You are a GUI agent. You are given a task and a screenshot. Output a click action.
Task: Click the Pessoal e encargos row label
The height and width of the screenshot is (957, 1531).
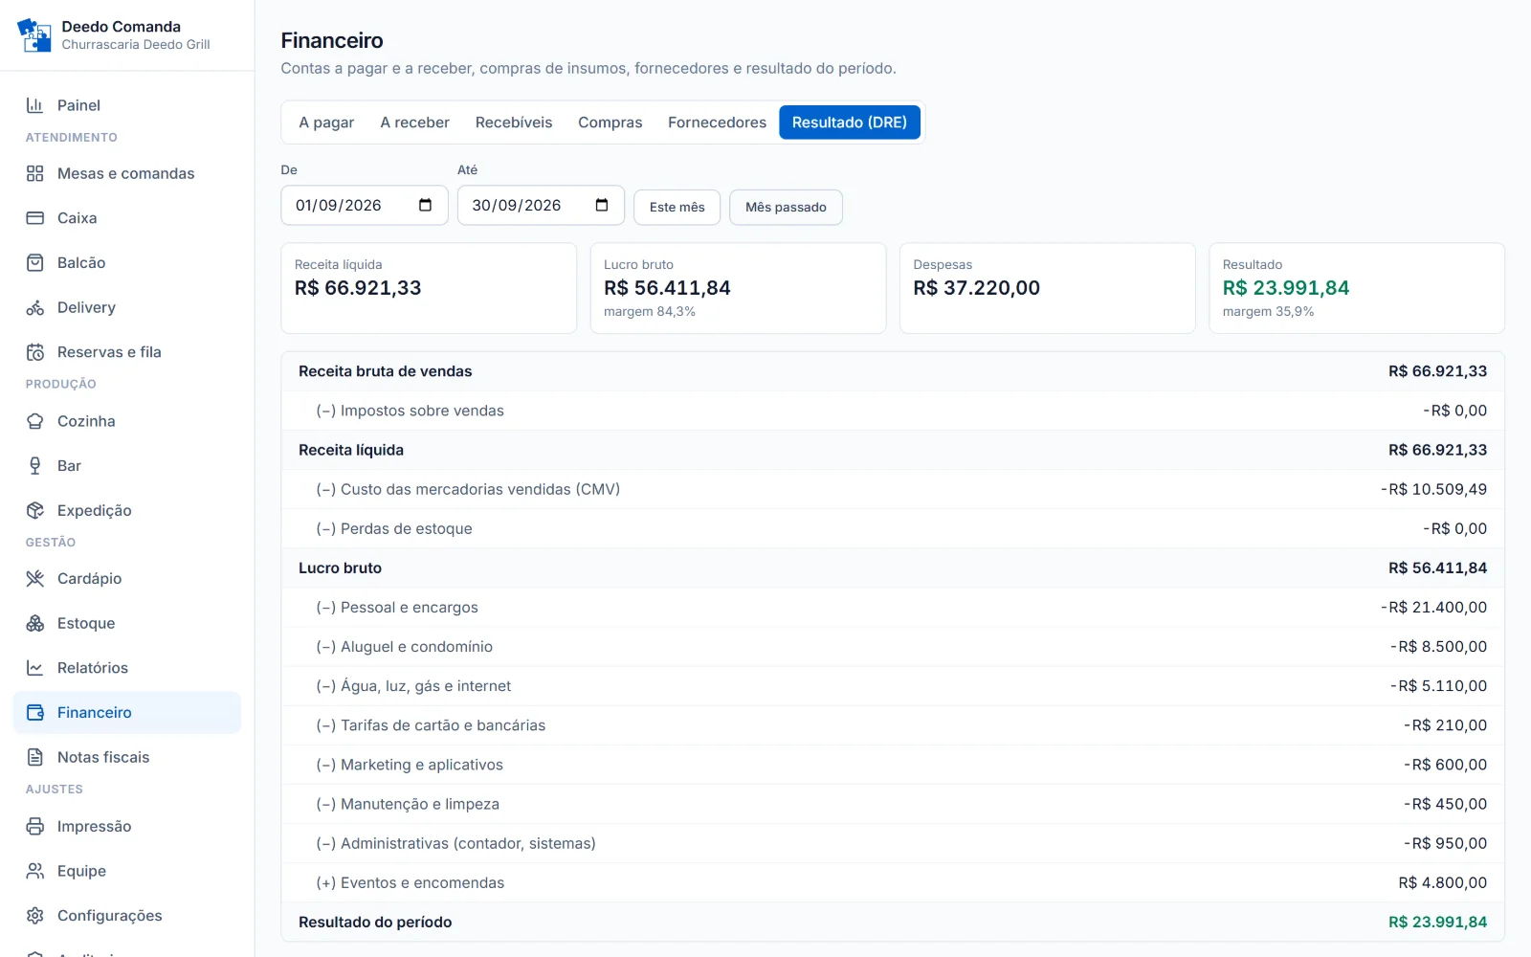[x=397, y=608]
